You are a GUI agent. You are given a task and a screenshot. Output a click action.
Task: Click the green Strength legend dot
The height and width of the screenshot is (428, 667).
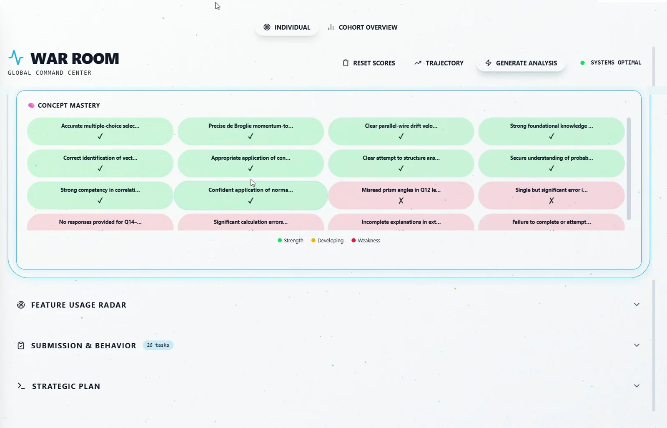tap(280, 240)
